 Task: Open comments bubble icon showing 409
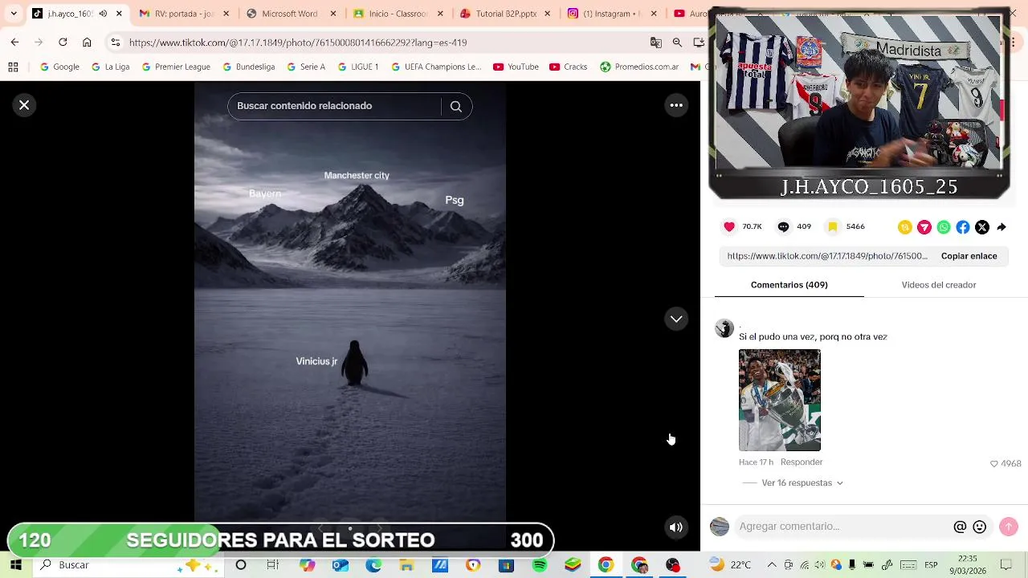(x=783, y=227)
